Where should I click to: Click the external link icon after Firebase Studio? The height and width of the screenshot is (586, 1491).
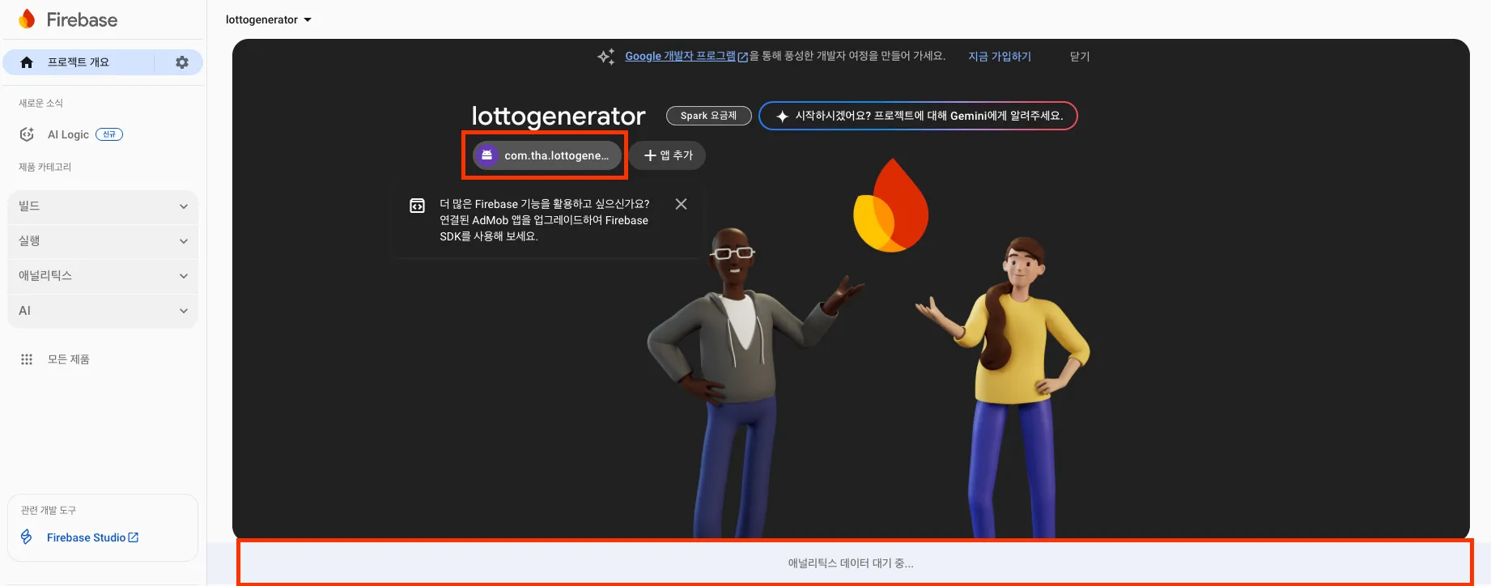tap(134, 537)
